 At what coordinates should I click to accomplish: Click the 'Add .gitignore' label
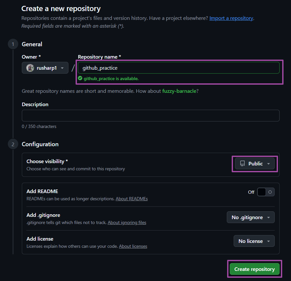(x=43, y=215)
